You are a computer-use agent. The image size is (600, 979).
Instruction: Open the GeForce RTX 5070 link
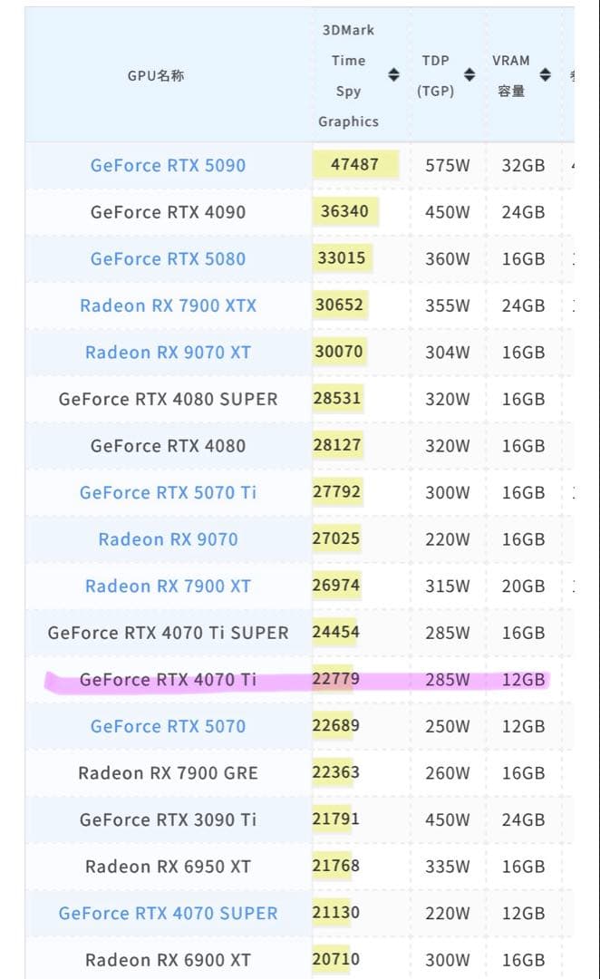click(168, 726)
